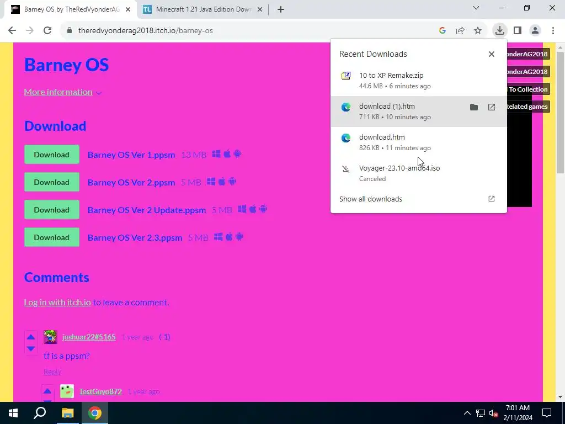This screenshot has height=424, width=565.
Task: Open the tab search chevron
Action: [476, 8]
